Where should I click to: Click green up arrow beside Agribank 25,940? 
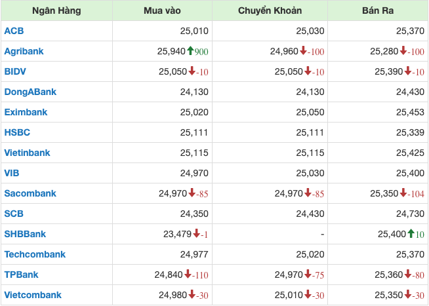click(x=191, y=50)
